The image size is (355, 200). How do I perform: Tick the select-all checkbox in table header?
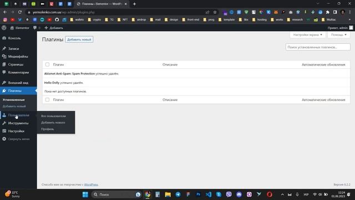pos(47,64)
